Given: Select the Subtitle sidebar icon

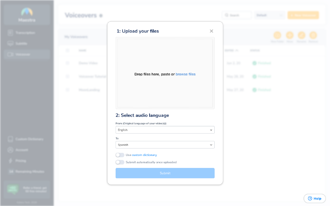Looking at the screenshot, I should pyautogui.click(x=10, y=43).
